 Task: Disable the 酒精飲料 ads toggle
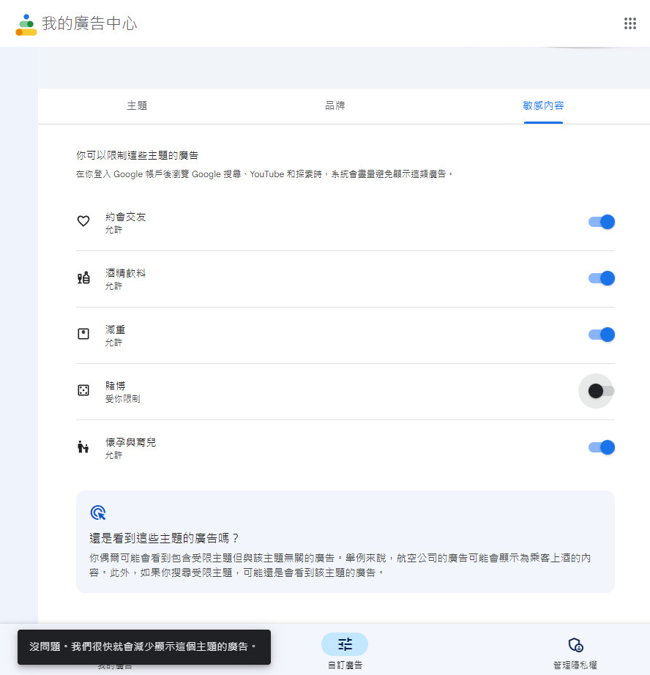click(602, 278)
